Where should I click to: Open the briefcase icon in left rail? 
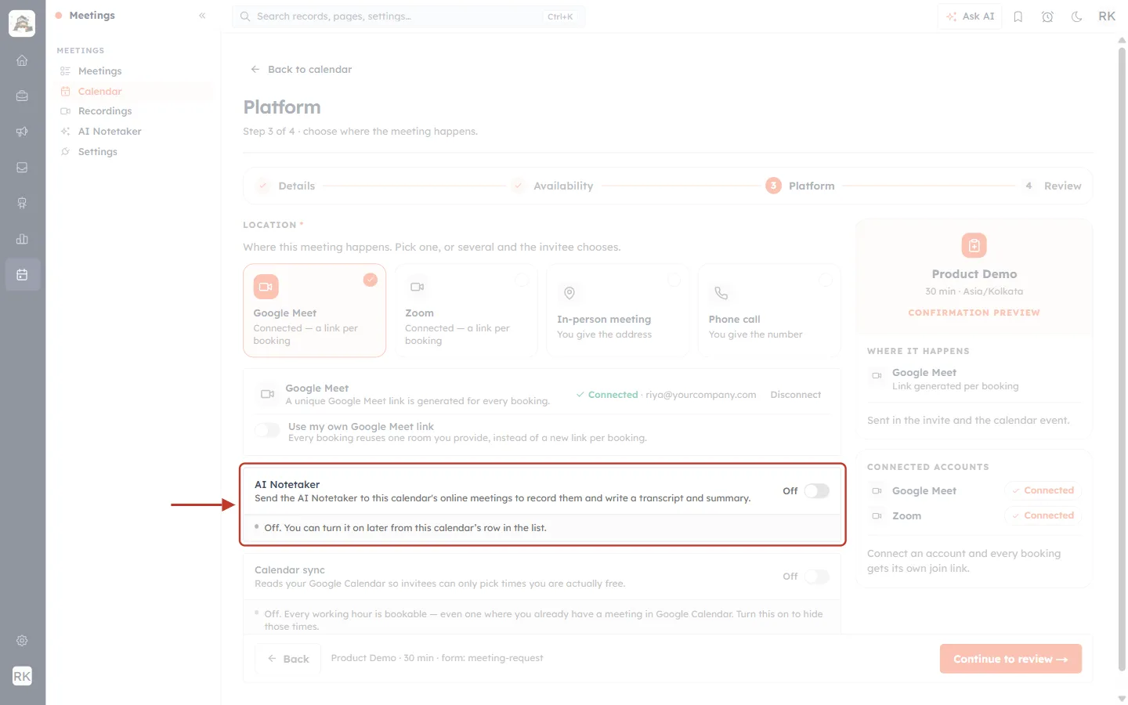tap(22, 96)
